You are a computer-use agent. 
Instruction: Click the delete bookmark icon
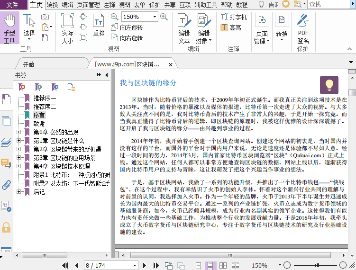click(x=22, y=87)
